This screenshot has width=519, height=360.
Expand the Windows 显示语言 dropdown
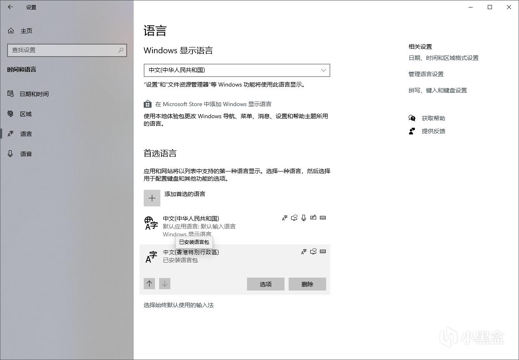point(237,70)
